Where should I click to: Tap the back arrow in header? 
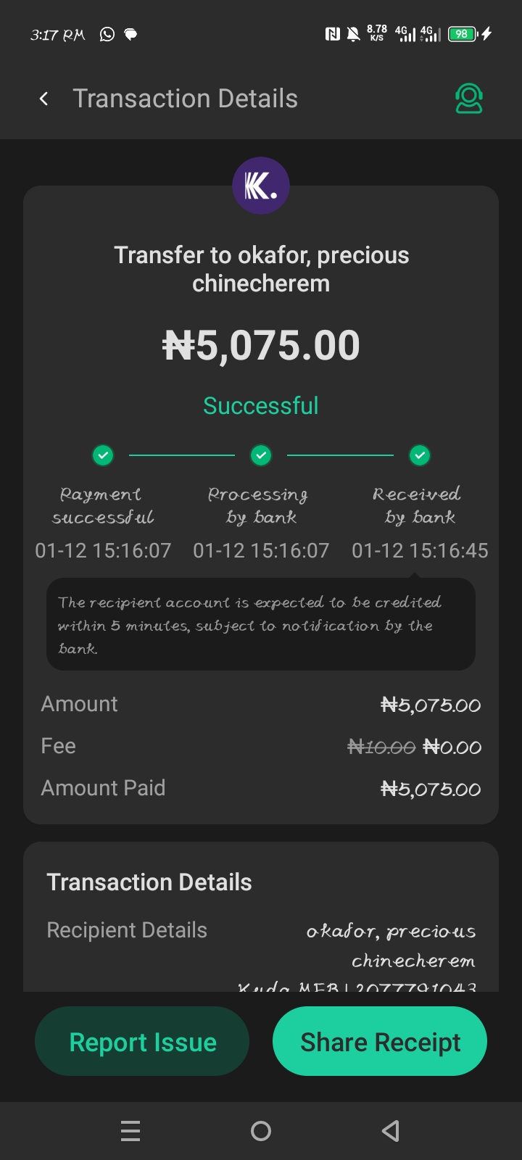[44, 99]
